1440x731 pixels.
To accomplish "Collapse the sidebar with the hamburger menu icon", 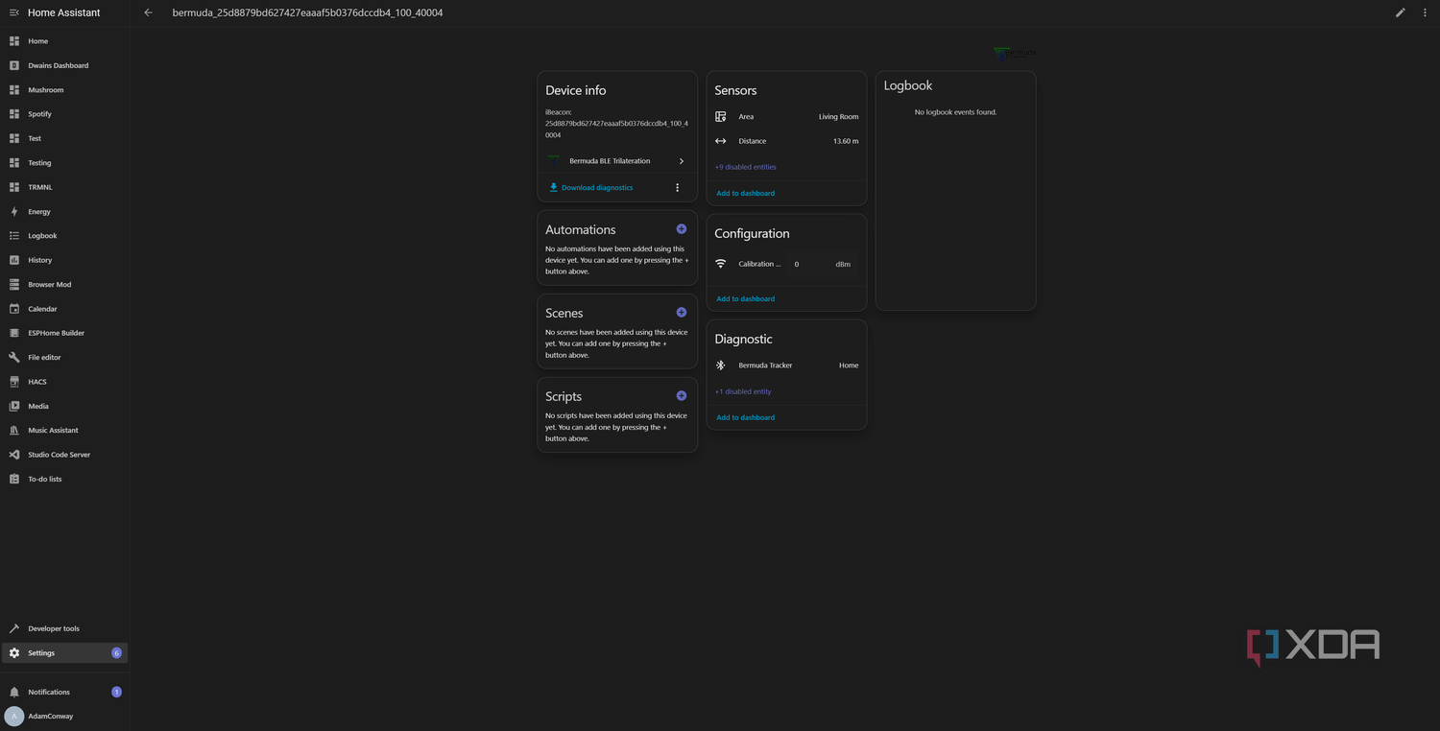I will click(x=13, y=12).
